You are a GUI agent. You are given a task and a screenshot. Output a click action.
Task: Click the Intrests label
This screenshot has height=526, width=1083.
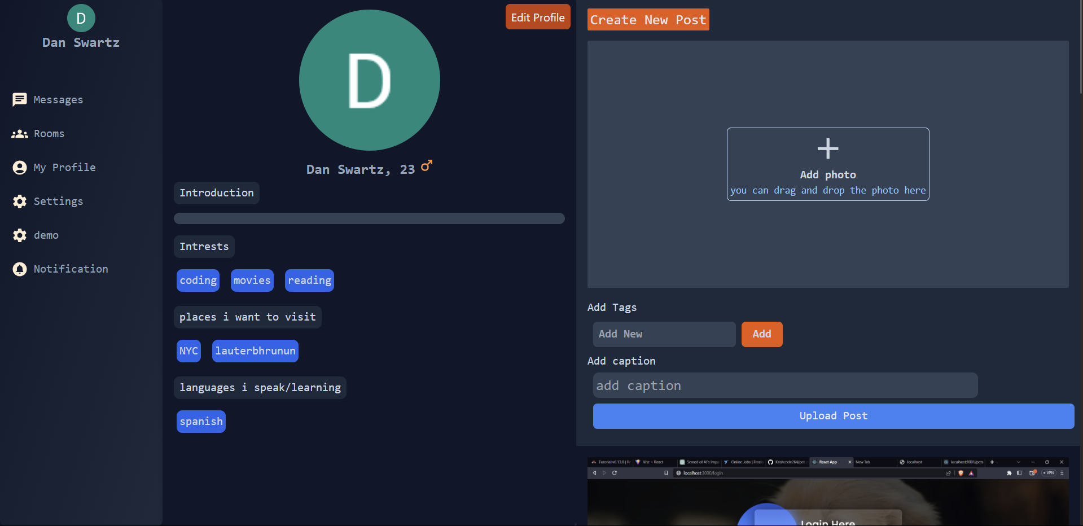[x=204, y=247]
